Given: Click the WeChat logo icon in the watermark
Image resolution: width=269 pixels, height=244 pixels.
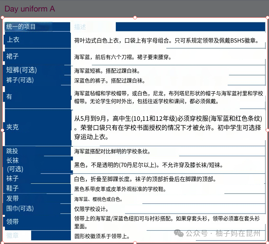Looking at the screenshot, I should (179, 233).
